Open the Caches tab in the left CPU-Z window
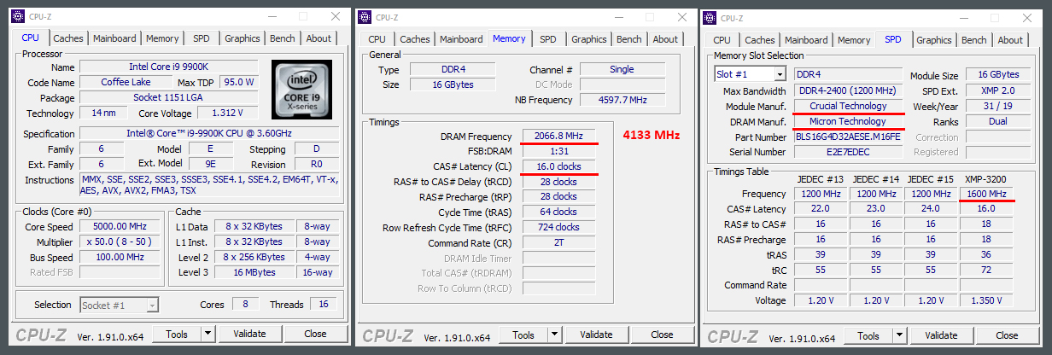 68,38
